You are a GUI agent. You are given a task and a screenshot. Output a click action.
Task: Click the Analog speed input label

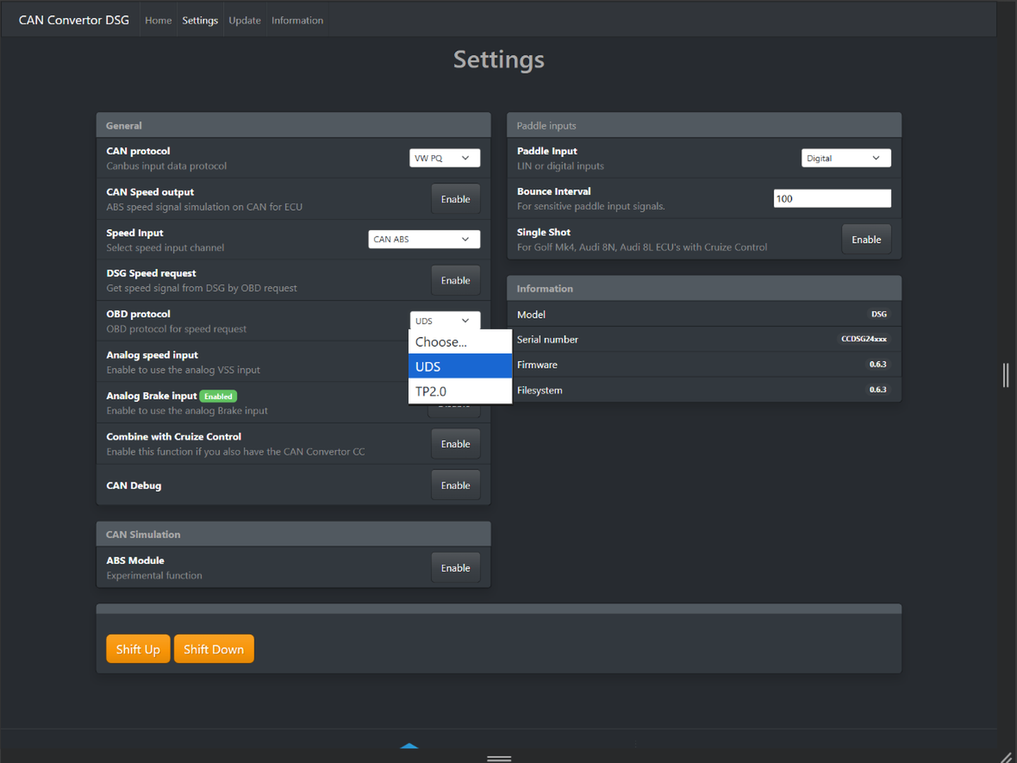point(152,355)
